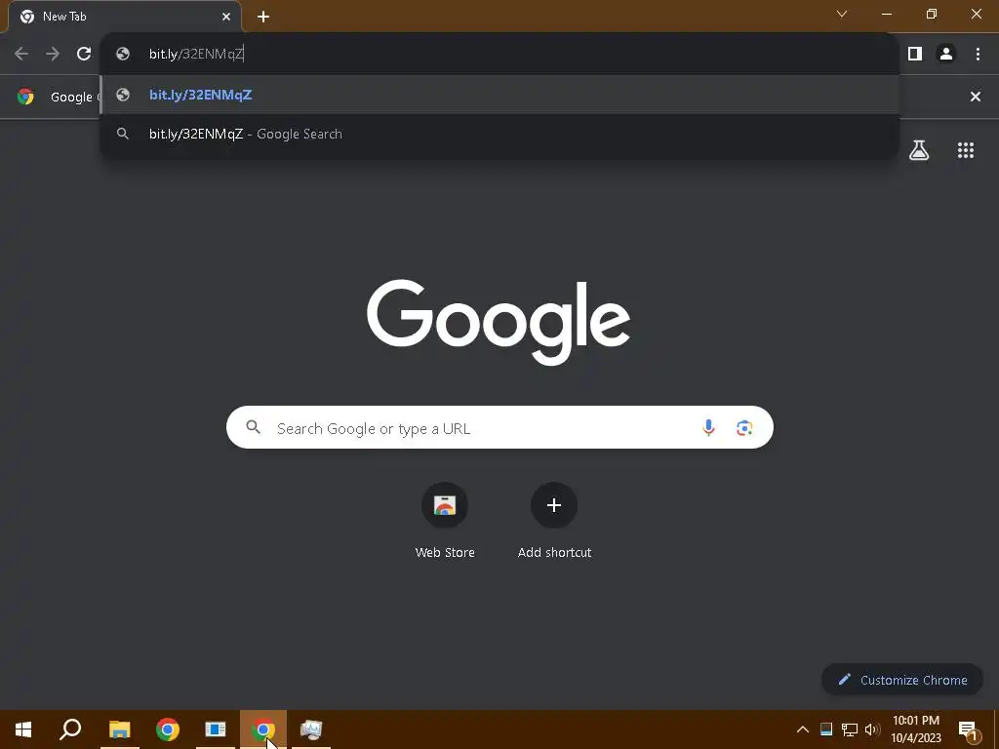Open the Search Labs flask icon
999x749 pixels.
[x=919, y=150]
